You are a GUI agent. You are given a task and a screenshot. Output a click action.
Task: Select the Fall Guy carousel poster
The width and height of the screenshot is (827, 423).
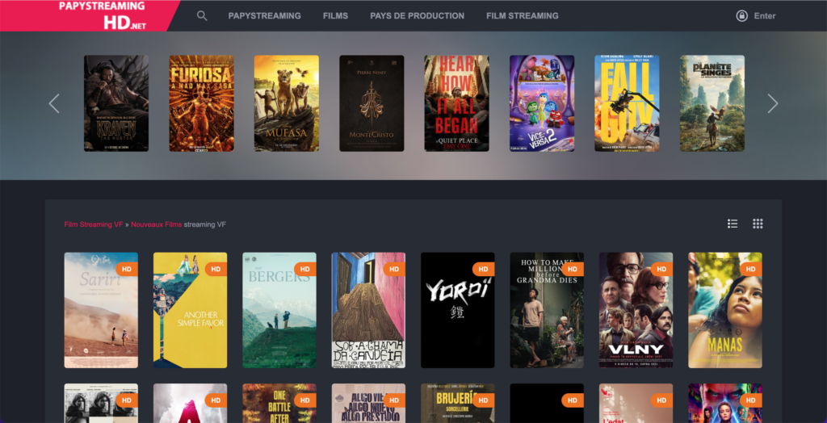click(627, 103)
